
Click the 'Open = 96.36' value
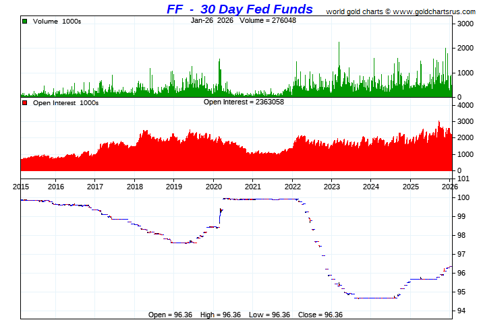click(170, 315)
